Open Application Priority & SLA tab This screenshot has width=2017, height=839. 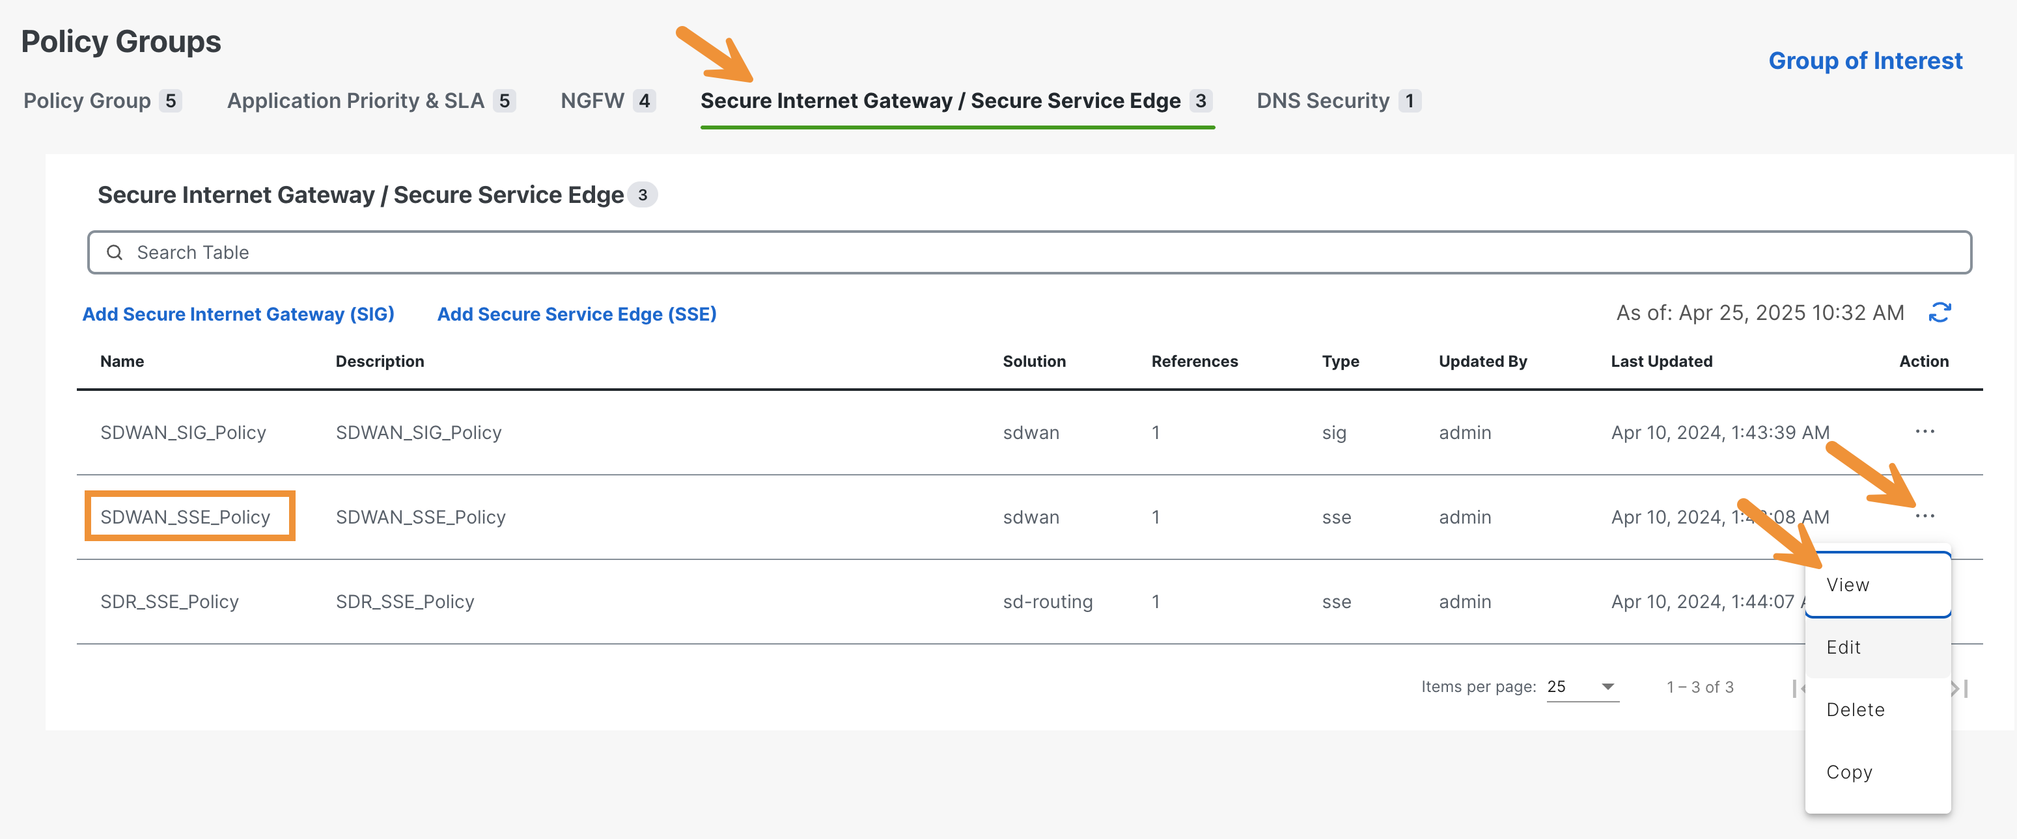[371, 101]
